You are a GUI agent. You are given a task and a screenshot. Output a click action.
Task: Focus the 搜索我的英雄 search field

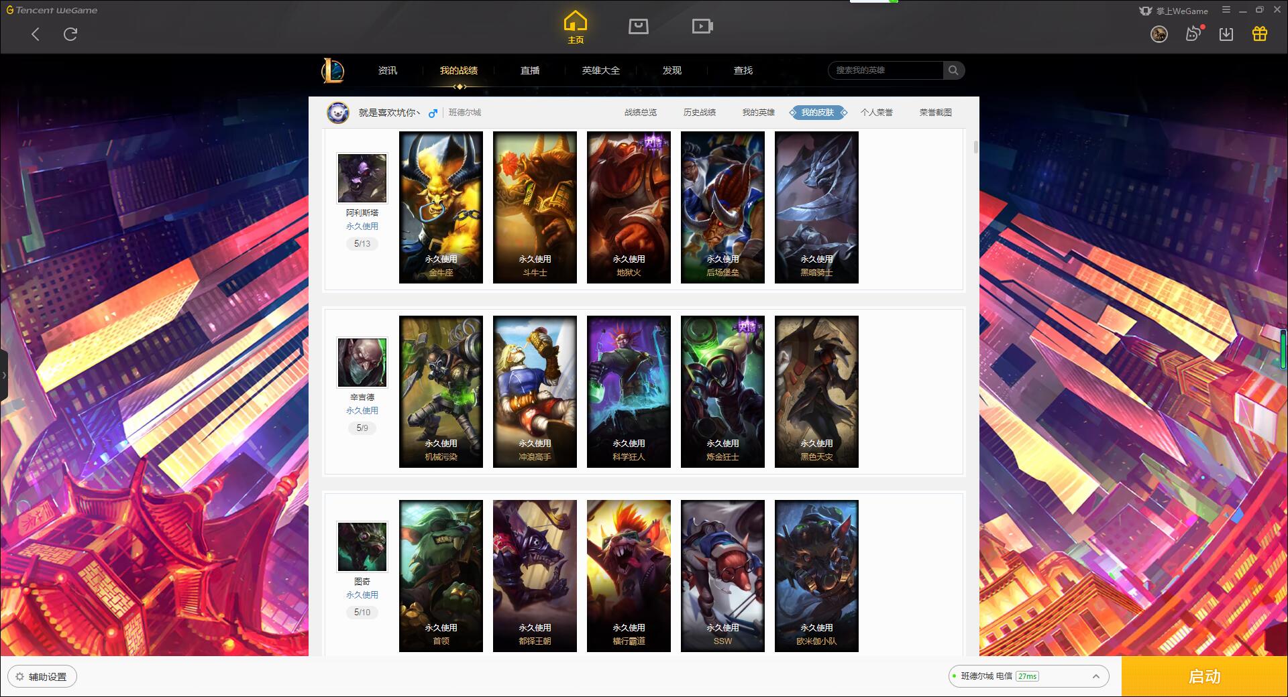[885, 70]
